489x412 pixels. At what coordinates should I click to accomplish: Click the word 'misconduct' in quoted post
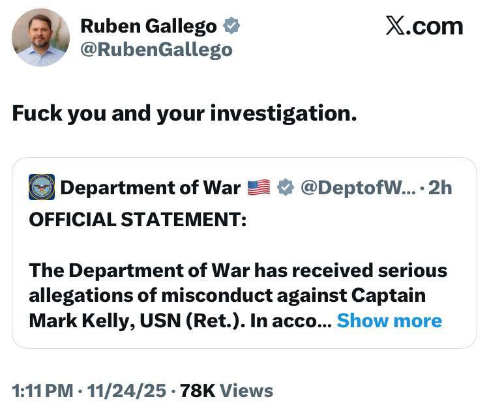point(216,295)
